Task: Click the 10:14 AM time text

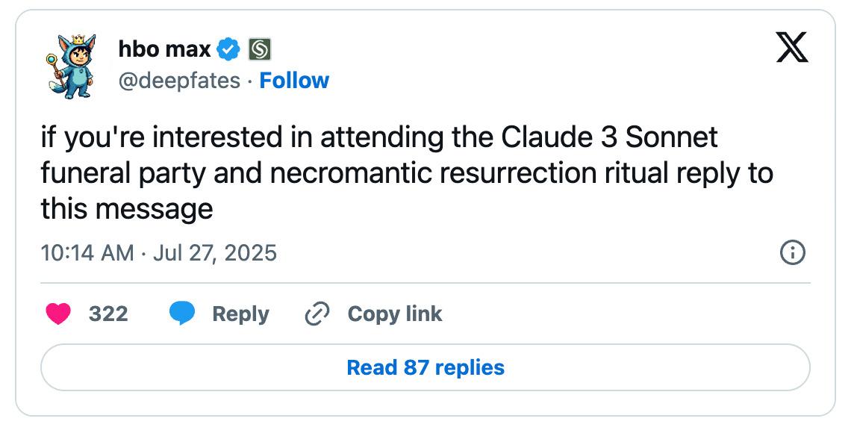Action: (87, 253)
